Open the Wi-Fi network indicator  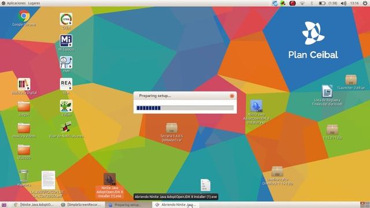(302, 3)
